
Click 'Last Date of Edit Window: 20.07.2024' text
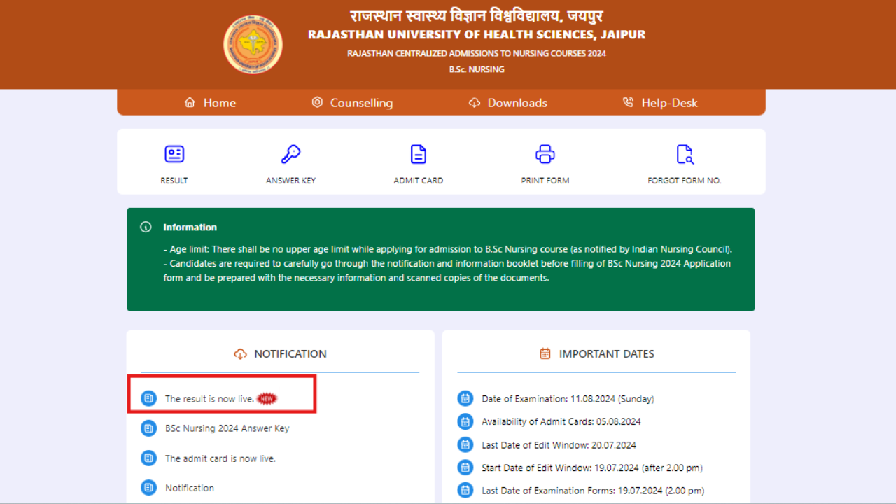tap(559, 445)
